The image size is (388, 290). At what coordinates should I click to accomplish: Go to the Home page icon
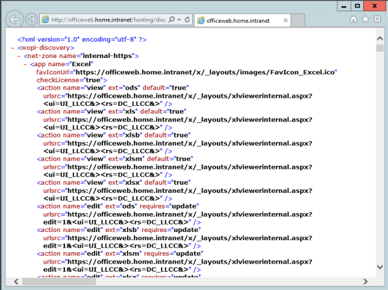click(x=354, y=20)
